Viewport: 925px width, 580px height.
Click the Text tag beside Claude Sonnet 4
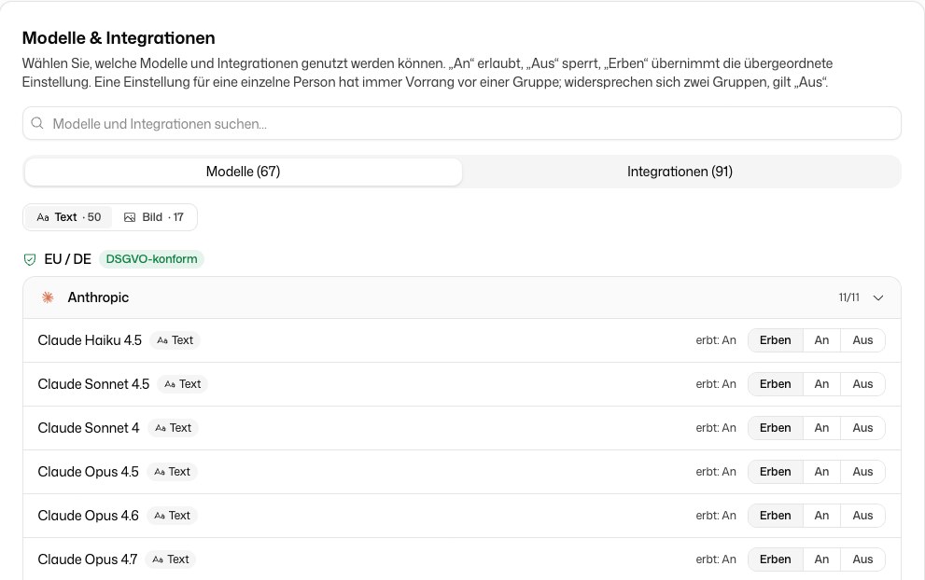click(x=174, y=428)
